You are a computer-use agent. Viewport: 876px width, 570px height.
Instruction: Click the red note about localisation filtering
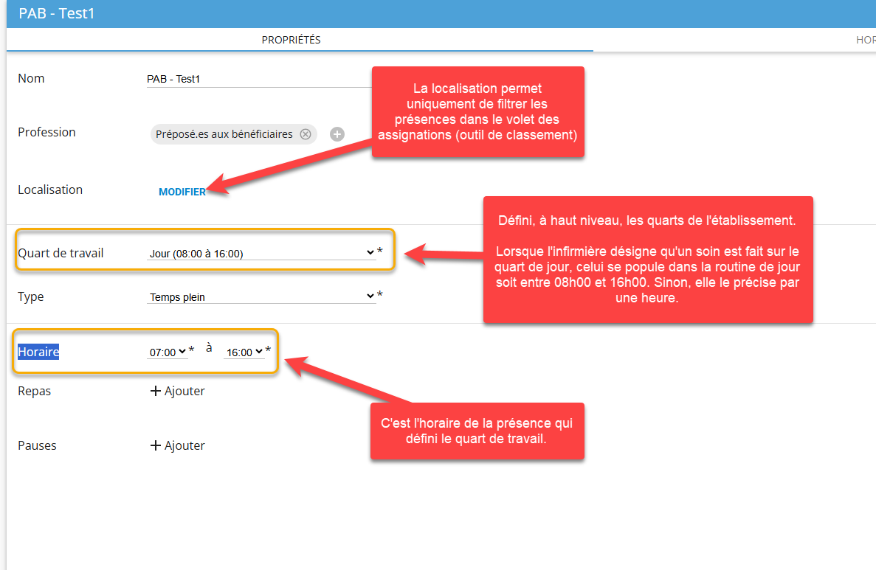coord(477,111)
